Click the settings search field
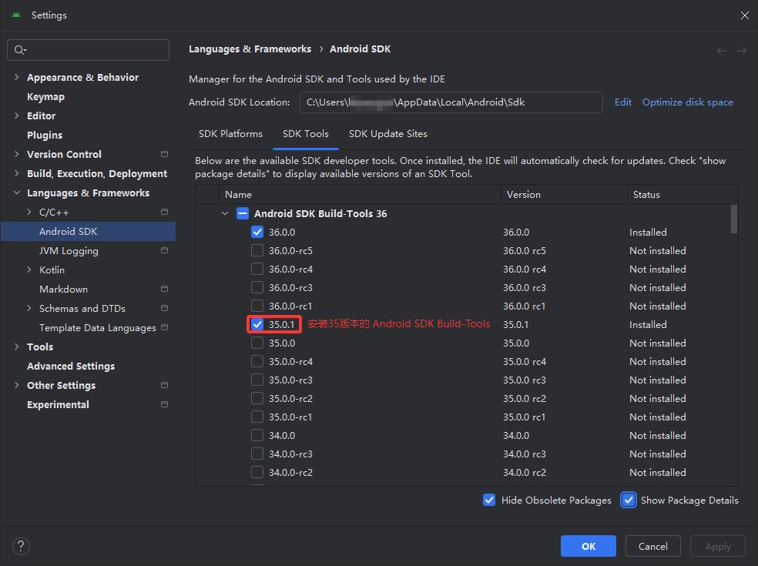The width and height of the screenshot is (758, 566). [x=88, y=50]
